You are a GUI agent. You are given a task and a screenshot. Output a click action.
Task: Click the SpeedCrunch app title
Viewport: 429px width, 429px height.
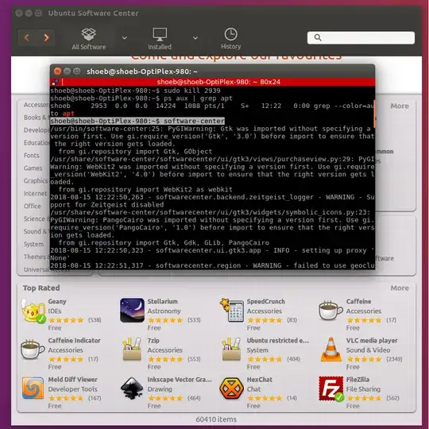point(266,301)
